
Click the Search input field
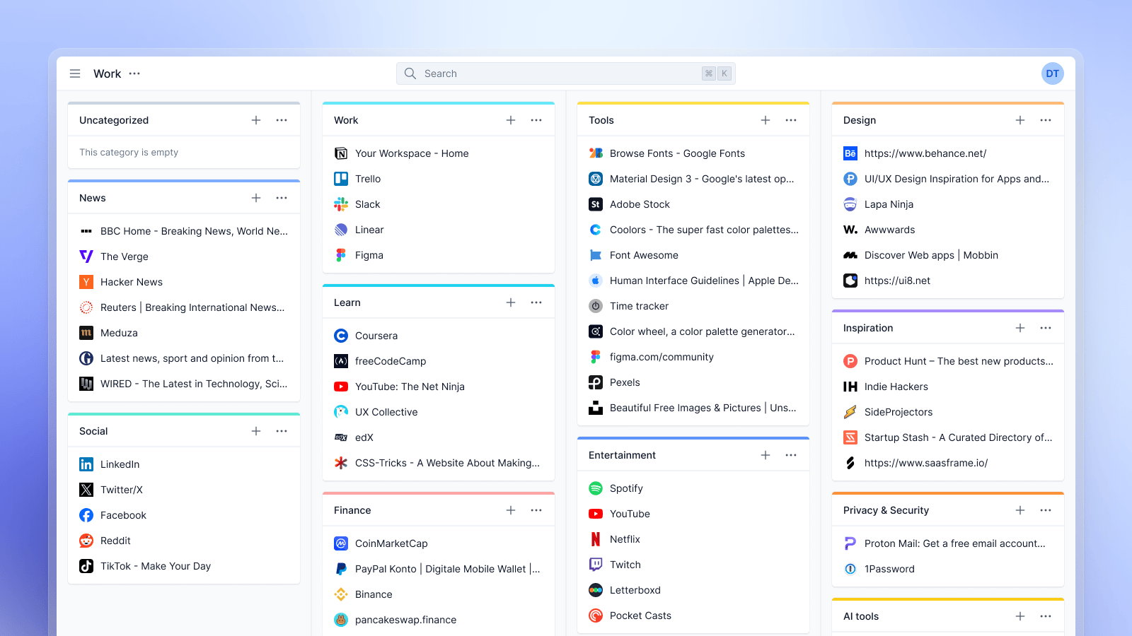pos(566,73)
